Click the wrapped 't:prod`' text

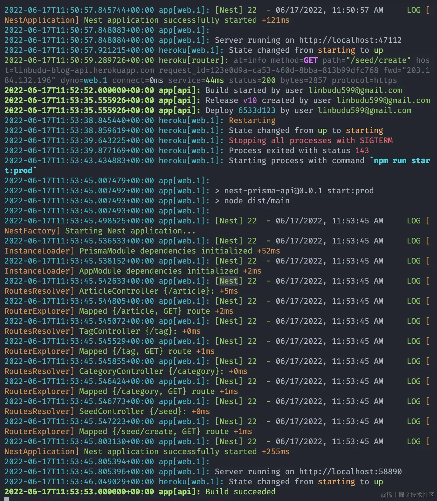21,171
